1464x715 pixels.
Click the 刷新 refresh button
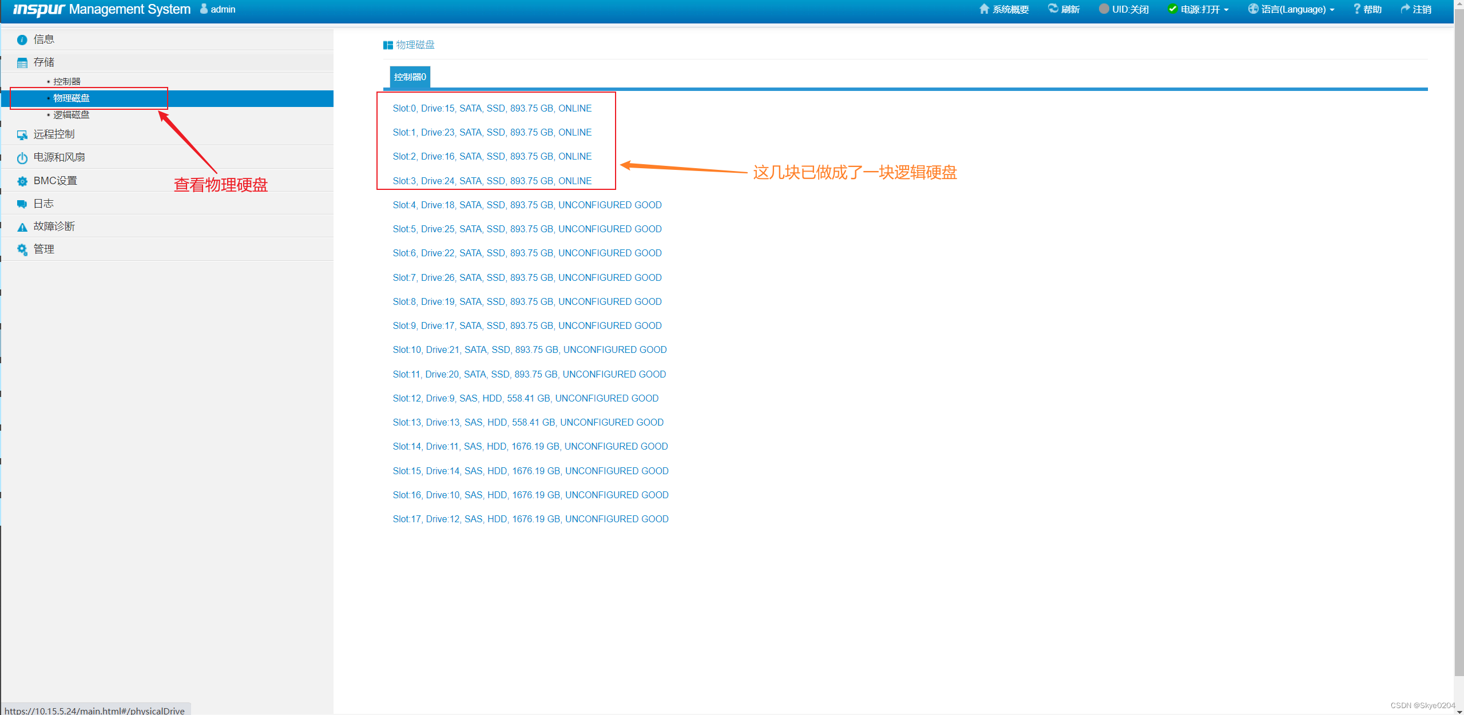click(x=1064, y=9)
